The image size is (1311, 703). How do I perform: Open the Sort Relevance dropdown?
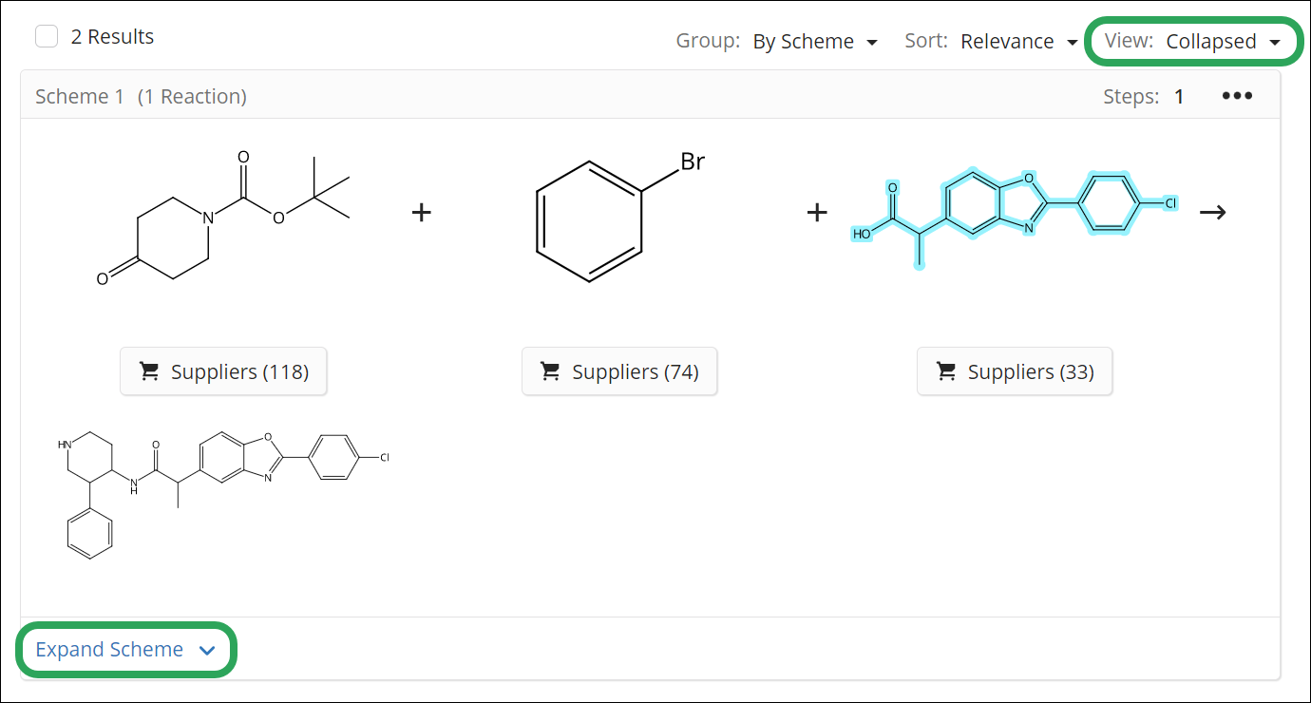click(x=1019, y=42)
